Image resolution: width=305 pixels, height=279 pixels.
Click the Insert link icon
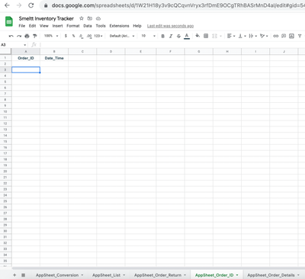275,36
